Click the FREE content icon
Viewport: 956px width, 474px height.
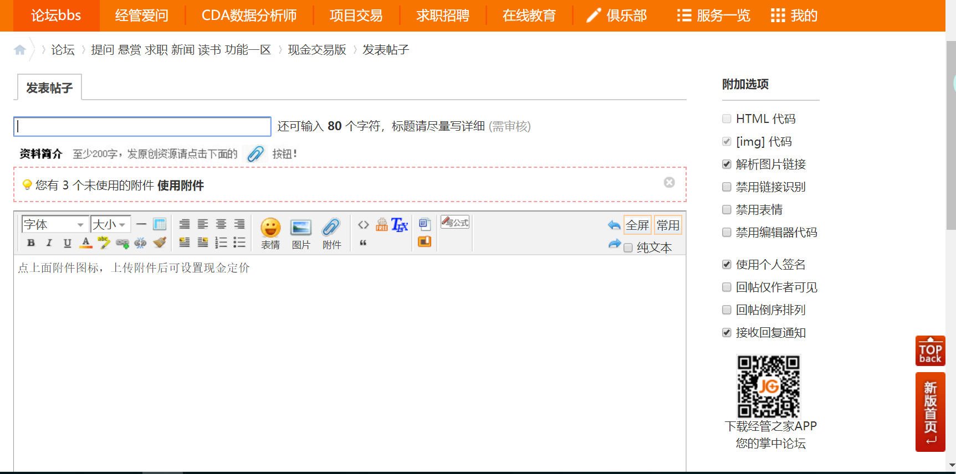point(382,224)
